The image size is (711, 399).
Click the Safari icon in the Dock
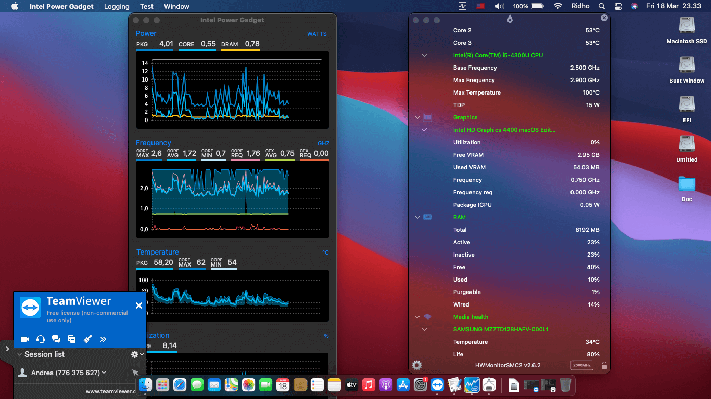tap(180, 385)
